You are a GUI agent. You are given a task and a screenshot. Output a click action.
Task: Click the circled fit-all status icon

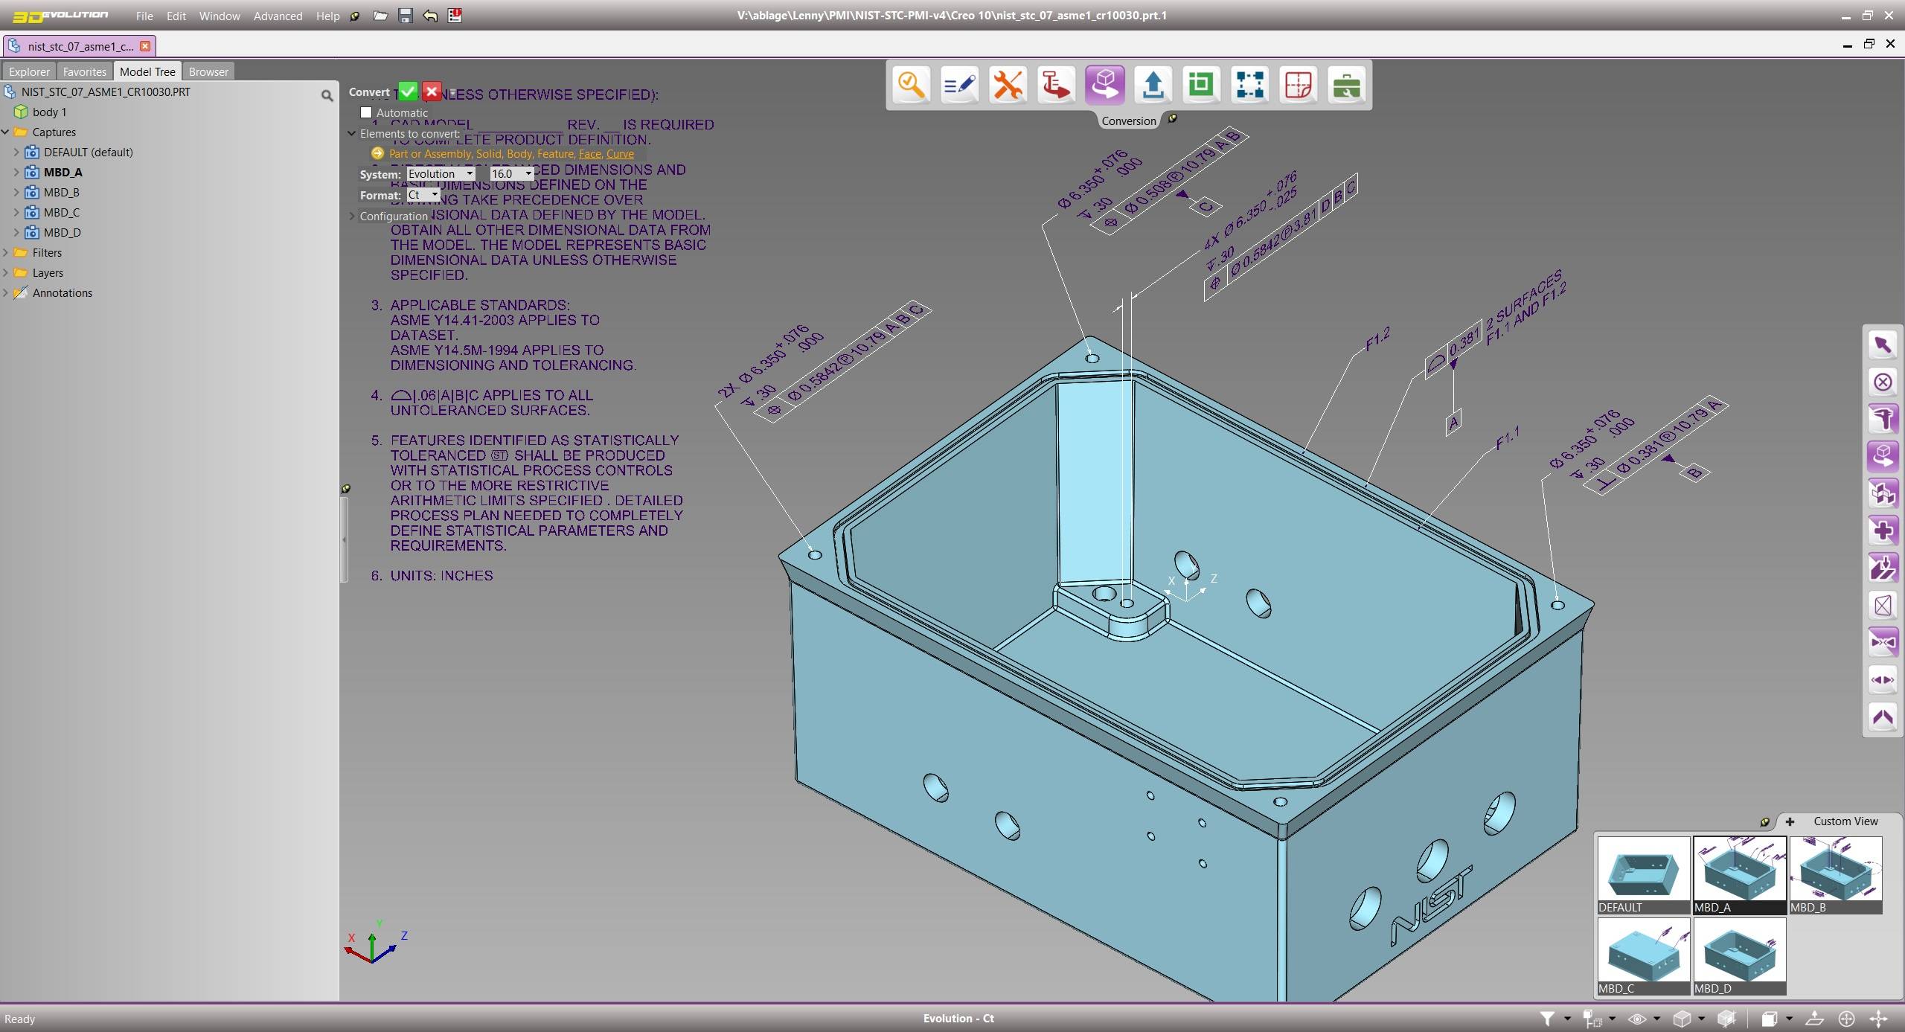pyautogui.click(x=1846, y=1019)
